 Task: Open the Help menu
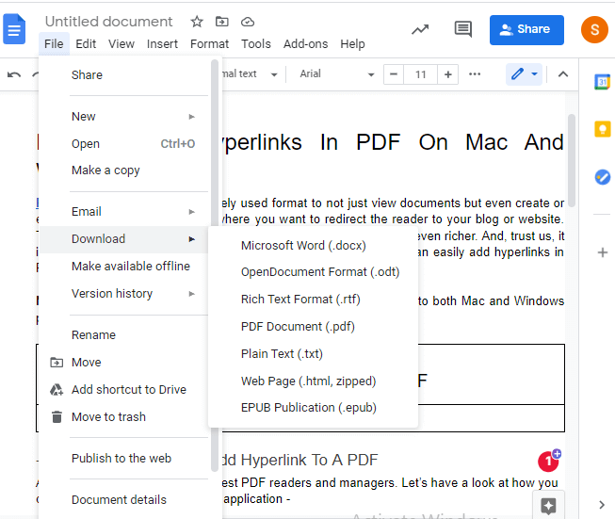click(x=352, y=44)
